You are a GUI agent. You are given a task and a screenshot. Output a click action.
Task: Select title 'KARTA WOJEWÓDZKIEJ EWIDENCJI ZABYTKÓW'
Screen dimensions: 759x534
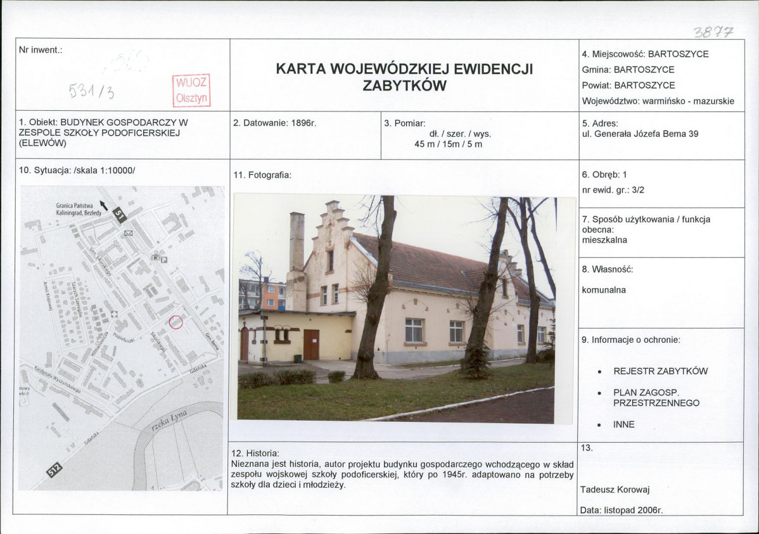pos(404,77)
